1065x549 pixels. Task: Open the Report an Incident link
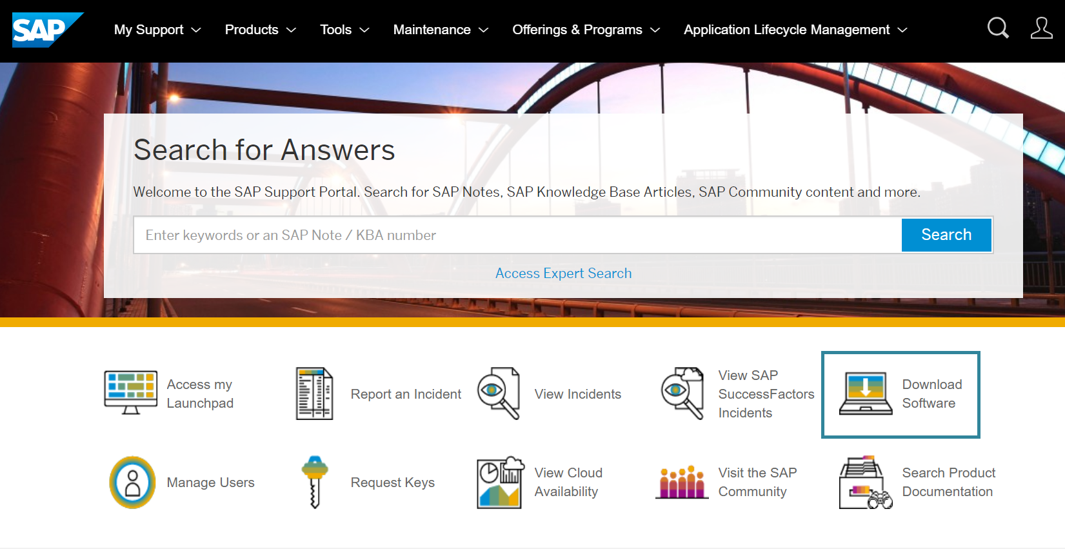tap(406, 394)
